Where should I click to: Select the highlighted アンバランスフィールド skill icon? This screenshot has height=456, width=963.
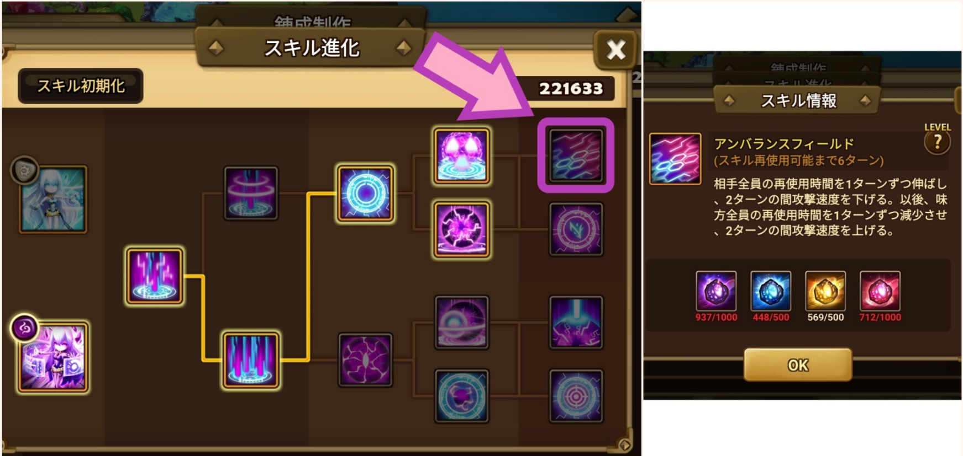click(x=576, y=155)
